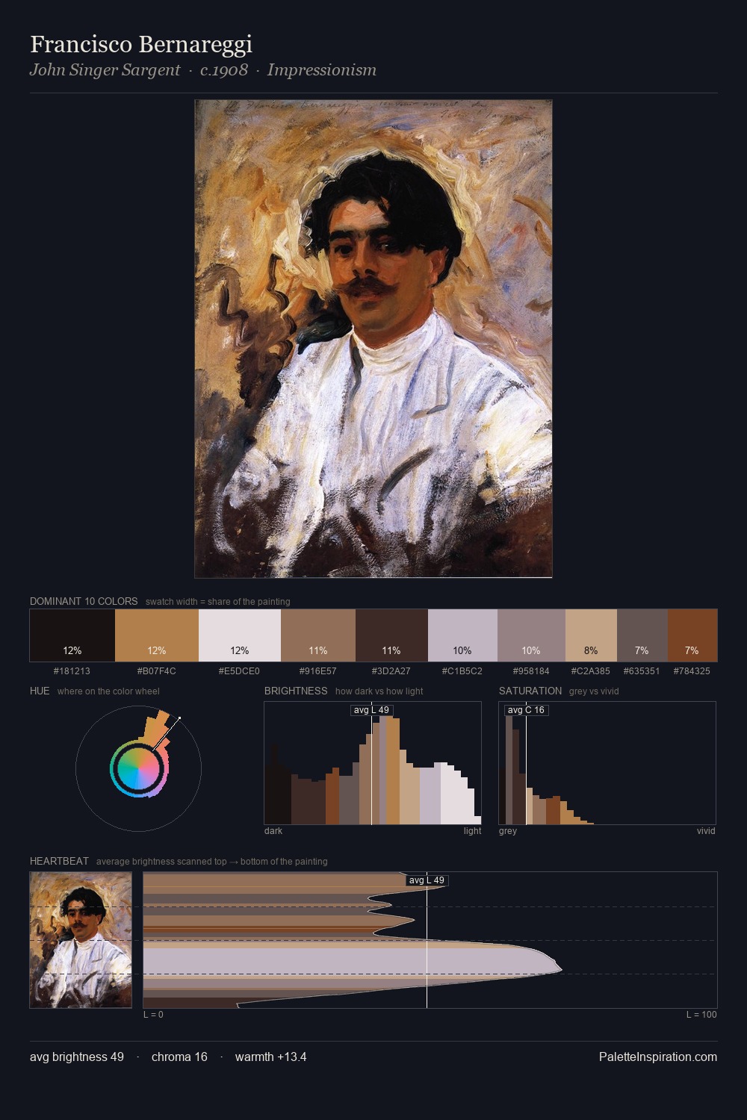
Task: Click 'how dark vs how light' caption
Action: pyautogui.click(x=379, y=691)
